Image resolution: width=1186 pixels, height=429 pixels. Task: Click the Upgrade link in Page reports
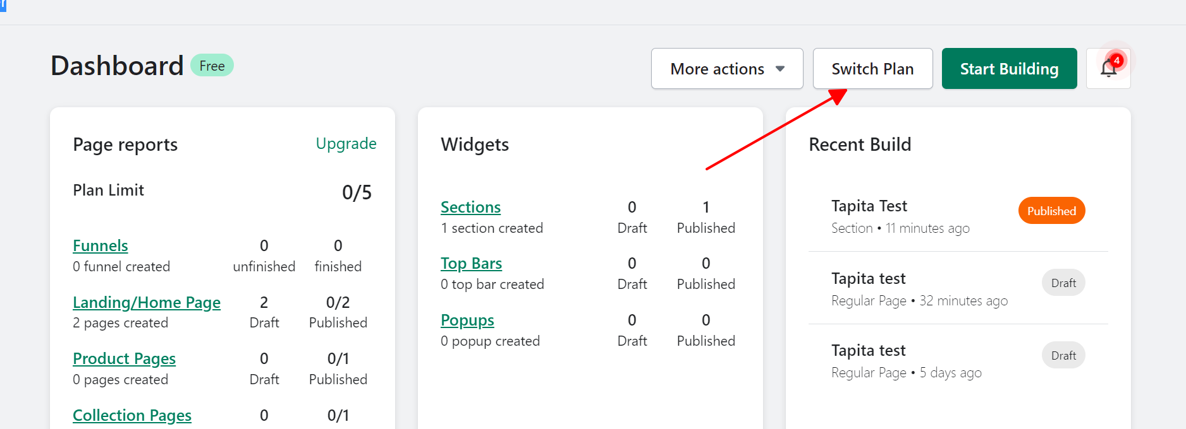(x=346, y=144)
